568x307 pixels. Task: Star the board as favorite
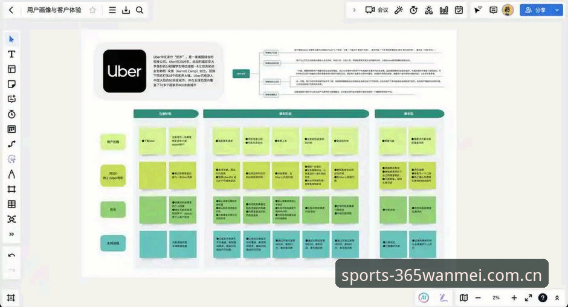[92, 10]
